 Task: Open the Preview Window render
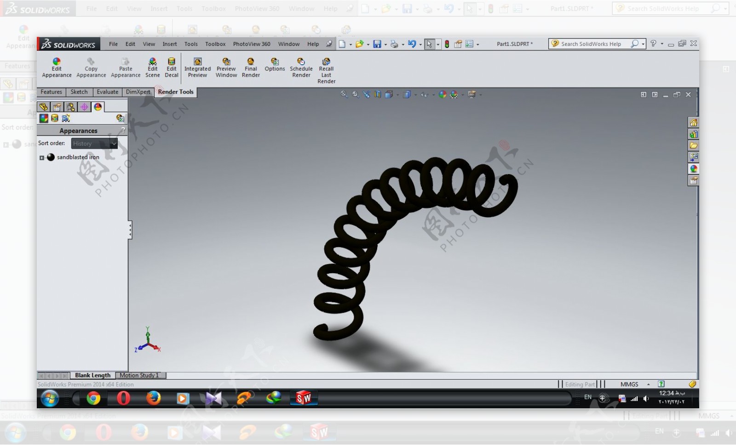pos(226,68)
